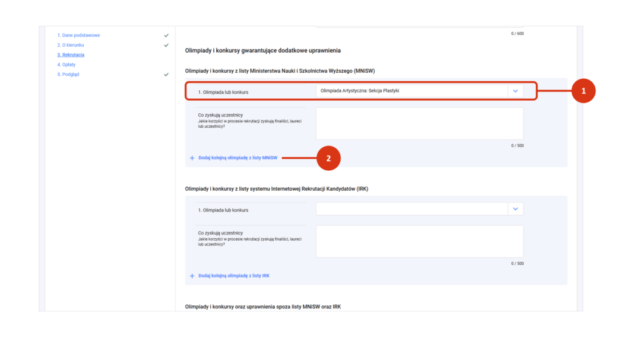
Task: Click the plus icon beside IRK add link
Action: click(x=192, y=276)
